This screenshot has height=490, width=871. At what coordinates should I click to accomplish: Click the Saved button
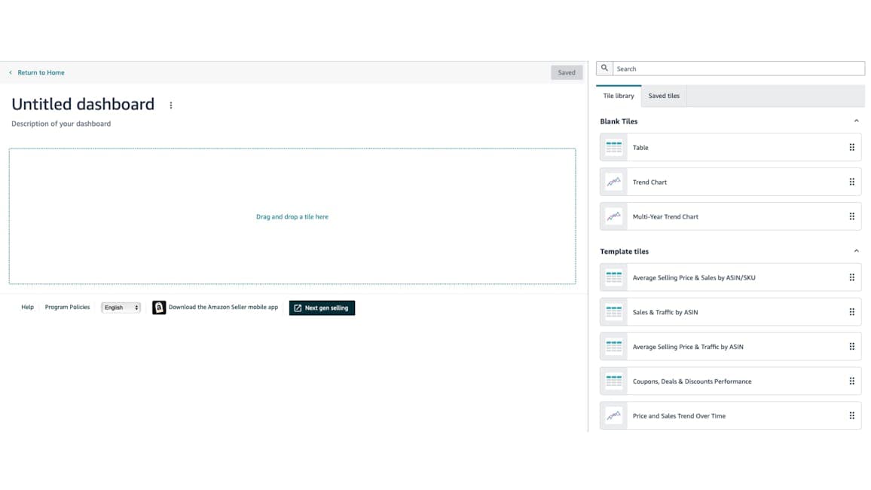567,73
